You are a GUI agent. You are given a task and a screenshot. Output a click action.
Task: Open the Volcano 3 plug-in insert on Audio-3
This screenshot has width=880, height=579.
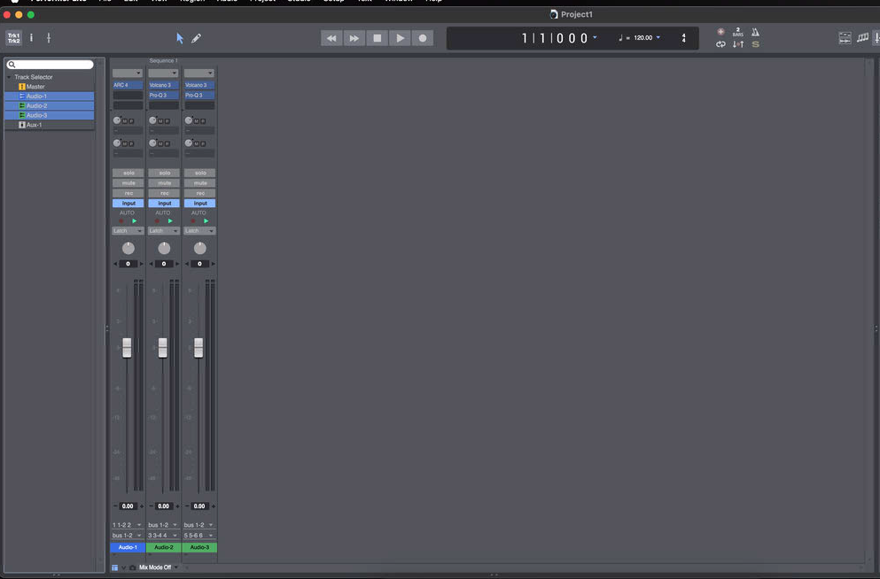coord(199,85)
